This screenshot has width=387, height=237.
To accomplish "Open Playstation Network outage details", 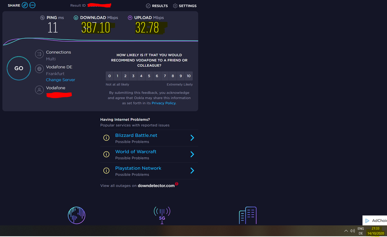I will coord(138,168).
